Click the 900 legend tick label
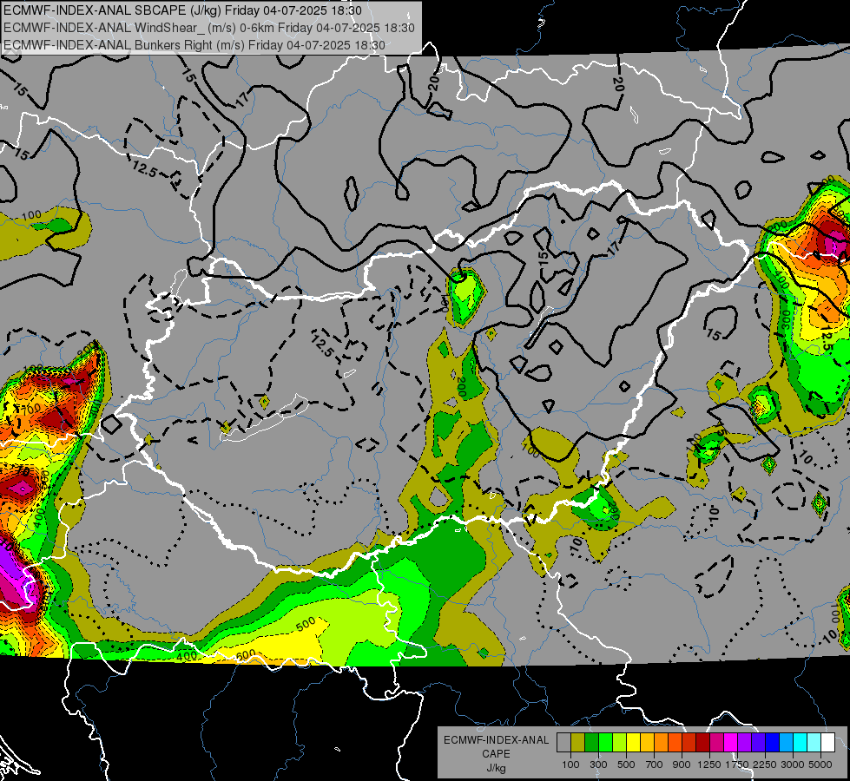The height and width of the screenshot is (781, 850). coord(682,765)
